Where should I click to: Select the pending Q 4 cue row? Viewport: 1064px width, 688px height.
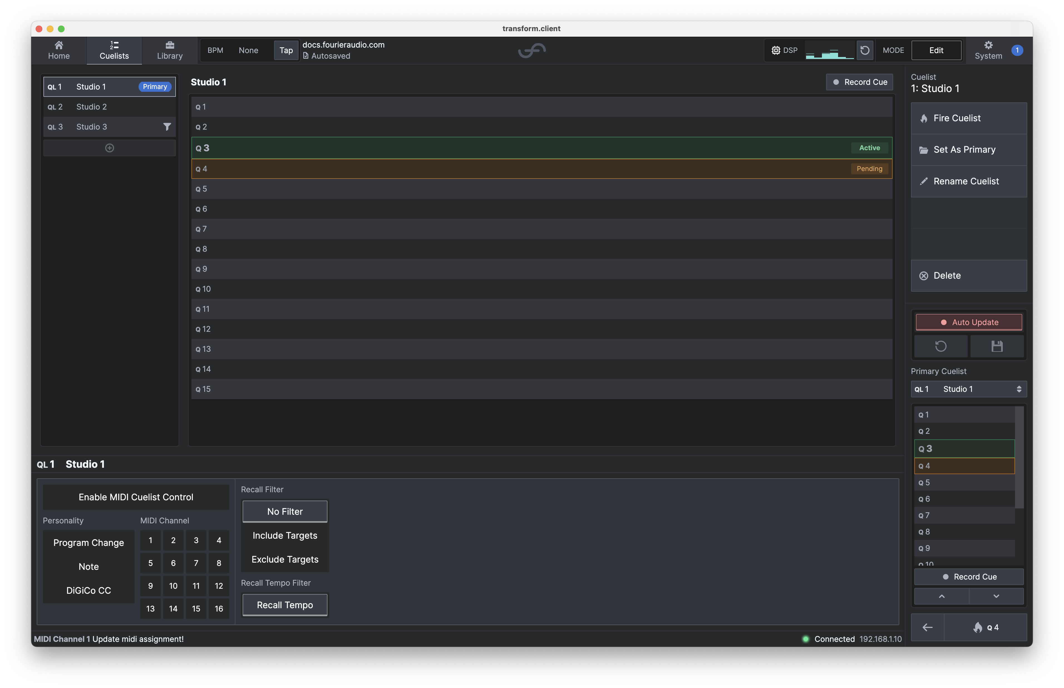pyautogui.click(x=542, y=169)
